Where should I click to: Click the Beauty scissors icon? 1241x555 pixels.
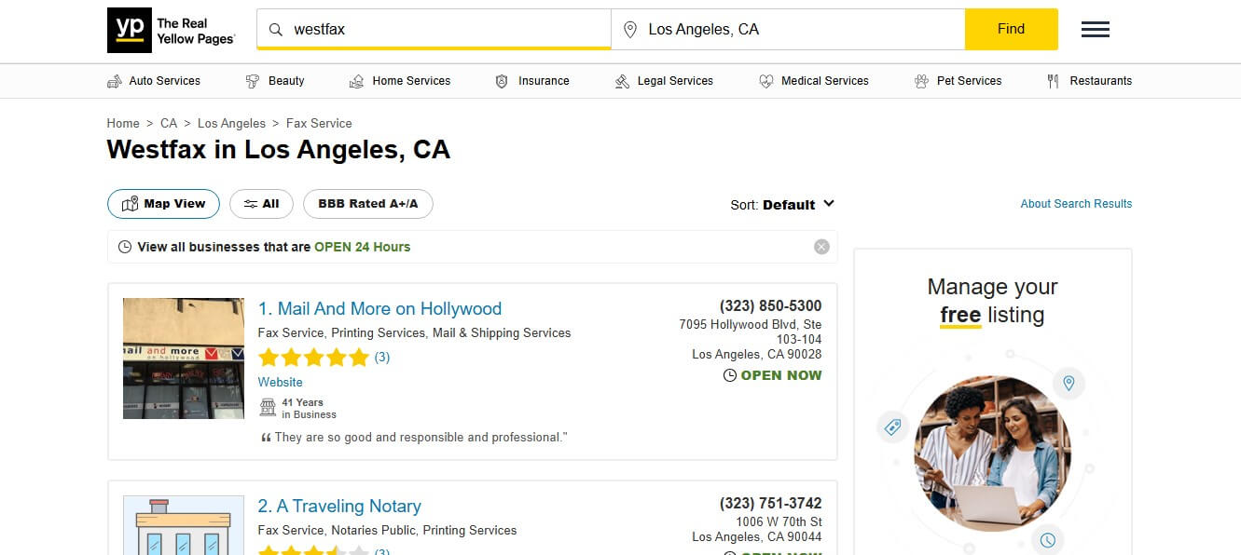(252, 81)
